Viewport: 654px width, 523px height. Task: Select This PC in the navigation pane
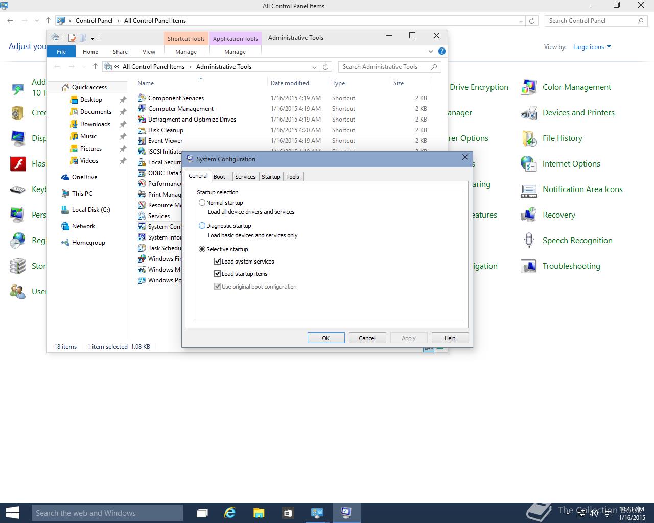tap(82, 194)
